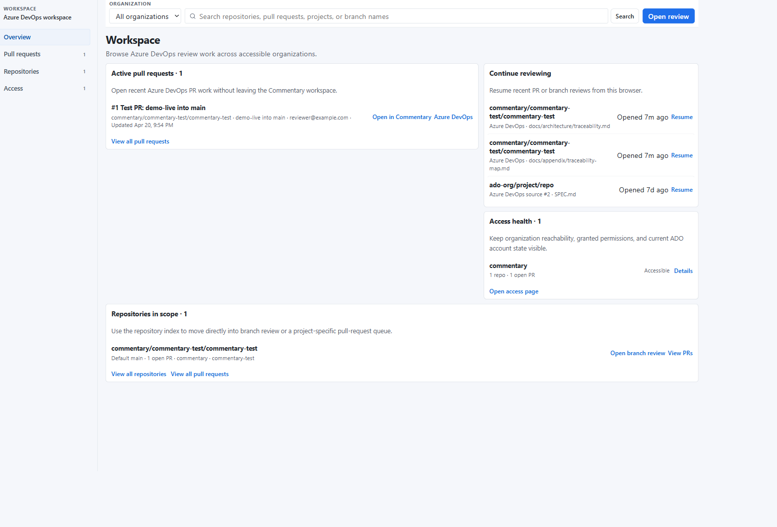Screen dimensions: 777x527
Task: Click Open branch review link
Action: point(638,353)
